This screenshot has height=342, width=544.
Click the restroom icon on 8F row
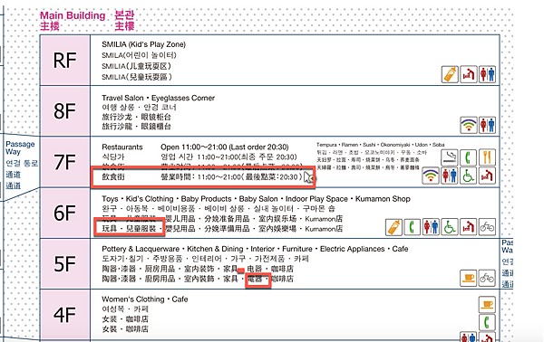(487, 125)
